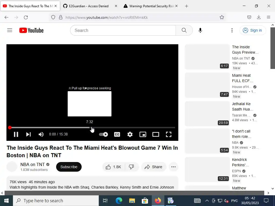Open the tracking protection shield icon
This screenshot has width=275, height=206.
pyautogui.click(x=53, y=17)
